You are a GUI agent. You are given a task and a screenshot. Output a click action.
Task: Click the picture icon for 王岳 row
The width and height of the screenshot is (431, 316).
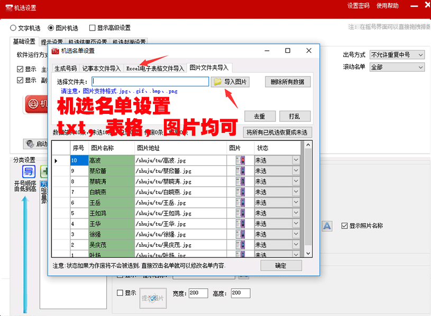(x=240, y=203)
